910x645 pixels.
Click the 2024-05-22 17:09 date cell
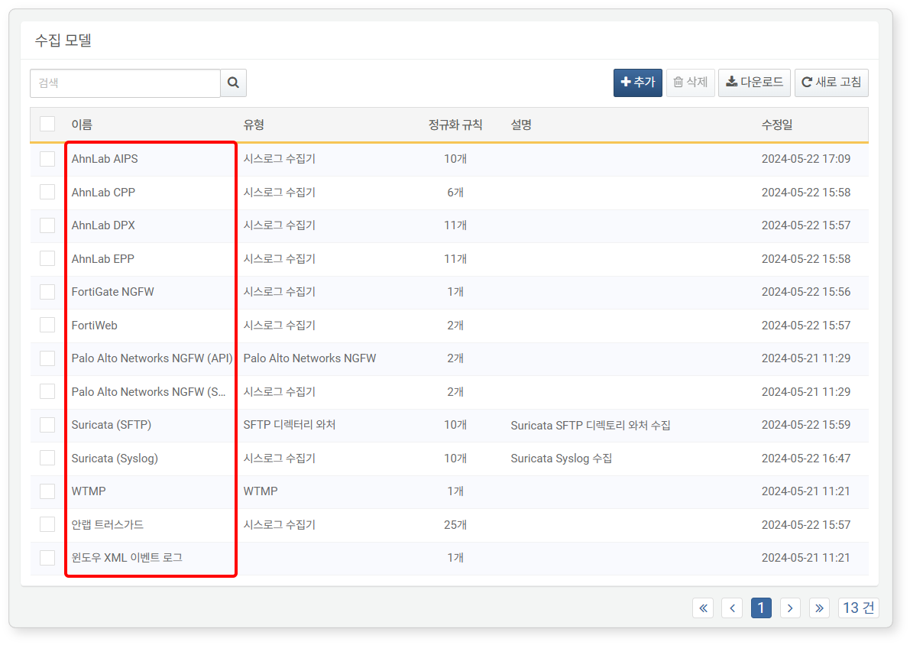805,159
